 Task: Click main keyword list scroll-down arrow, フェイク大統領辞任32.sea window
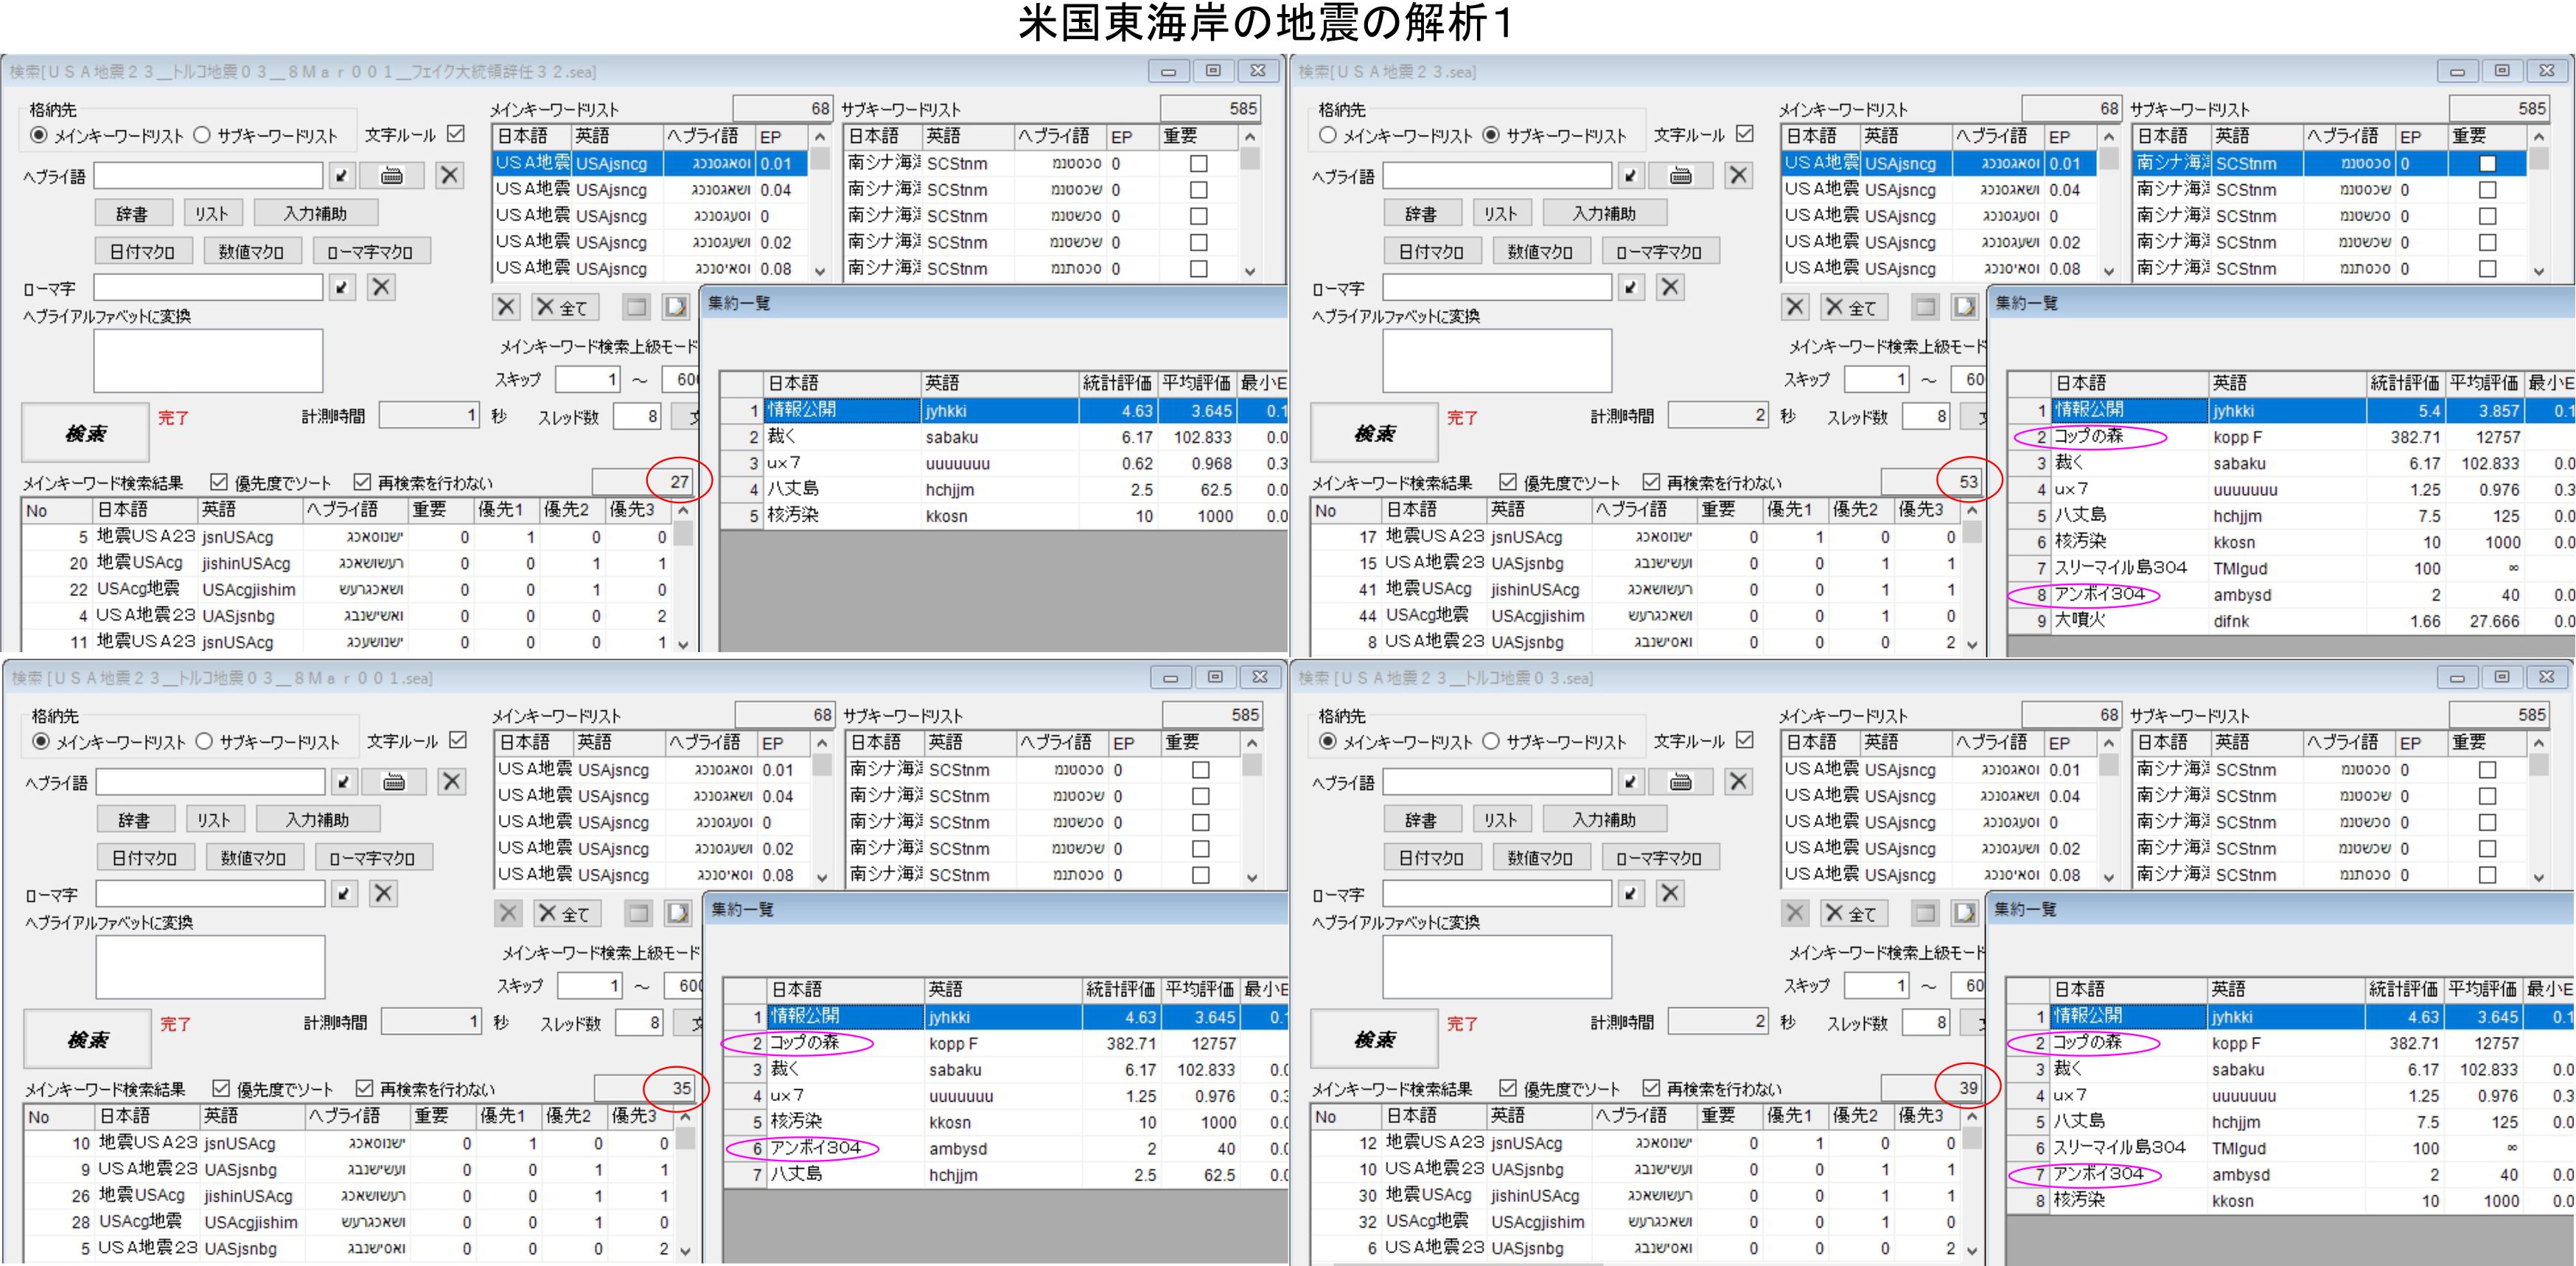[819, 270]
